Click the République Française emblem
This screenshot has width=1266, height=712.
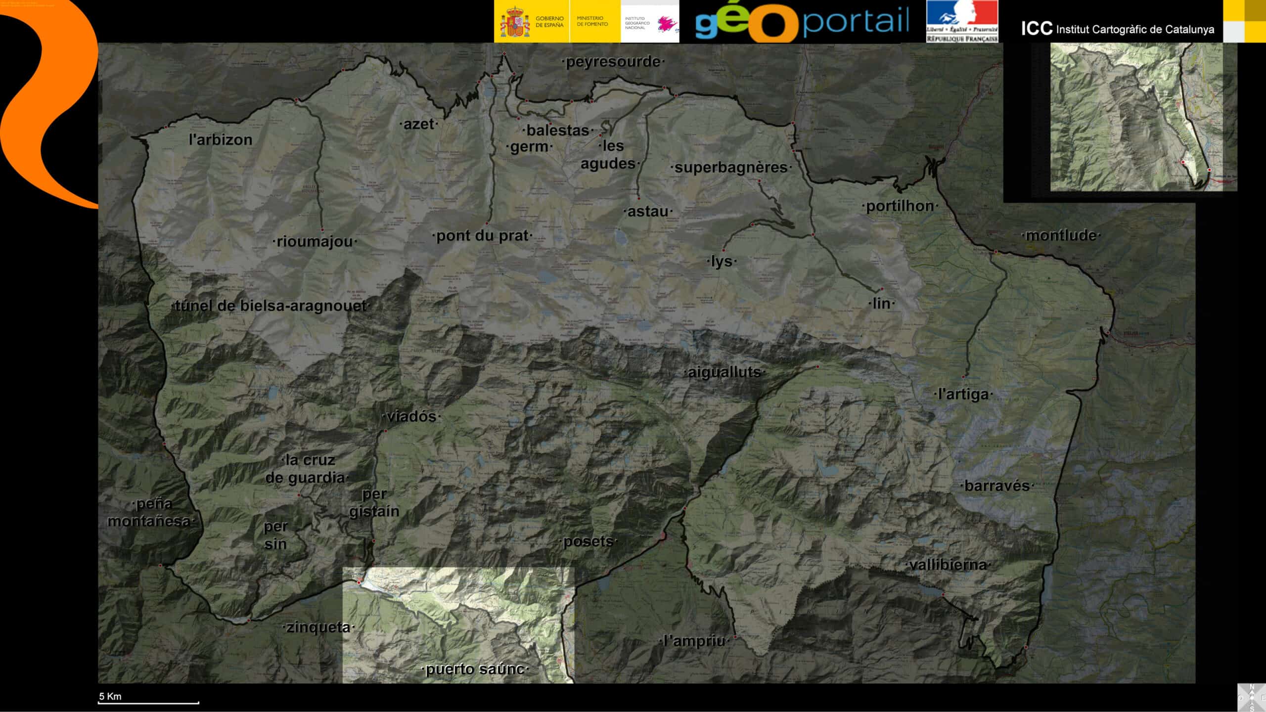pos(962,21)
